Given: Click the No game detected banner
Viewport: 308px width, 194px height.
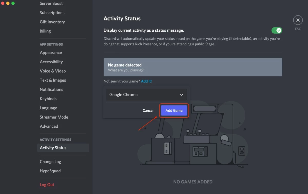Looking at the screenshot, I should click(x=193, y=67).
